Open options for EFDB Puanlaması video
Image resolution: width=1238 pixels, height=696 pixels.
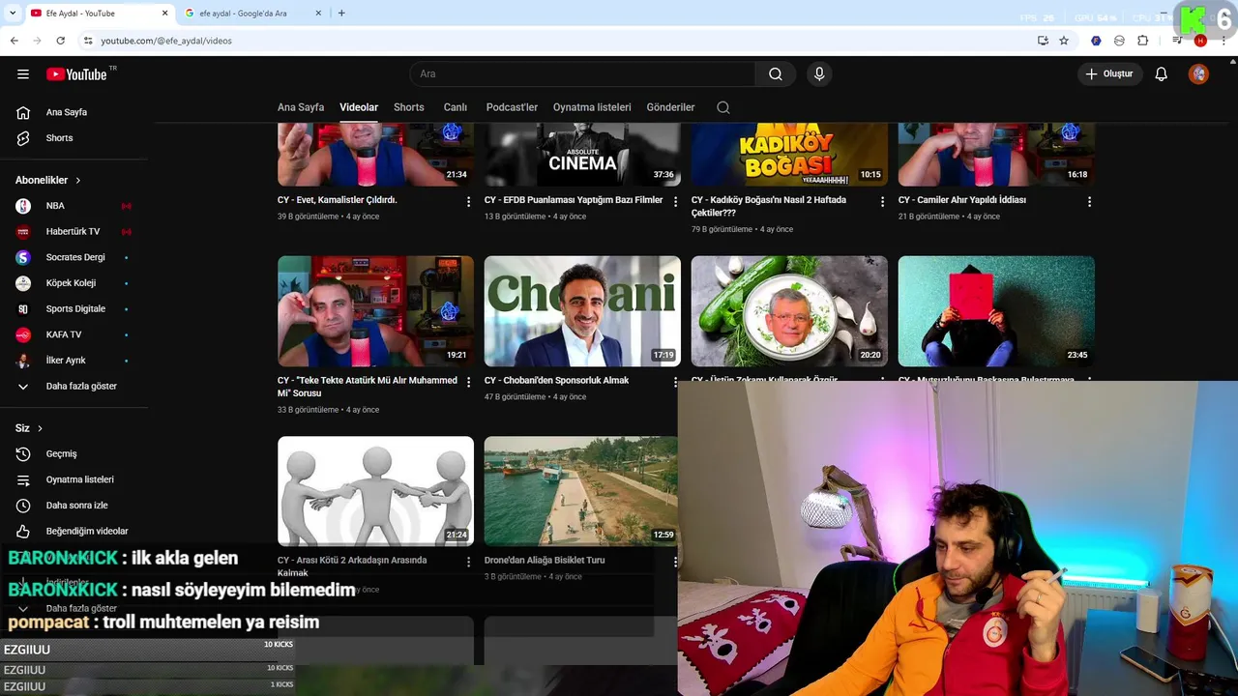(x=676, y=202)
